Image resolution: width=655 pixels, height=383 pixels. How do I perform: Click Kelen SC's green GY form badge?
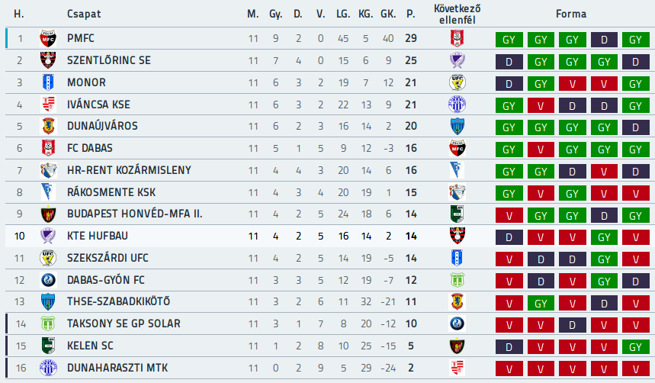point(635,347)
